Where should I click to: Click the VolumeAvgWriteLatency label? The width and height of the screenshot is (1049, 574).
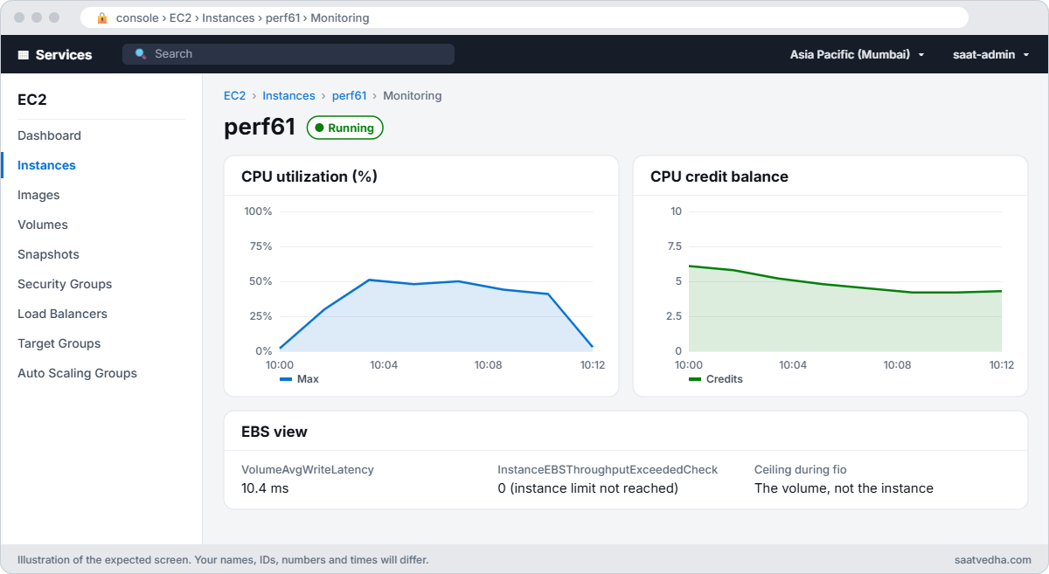tap(308, 470)
